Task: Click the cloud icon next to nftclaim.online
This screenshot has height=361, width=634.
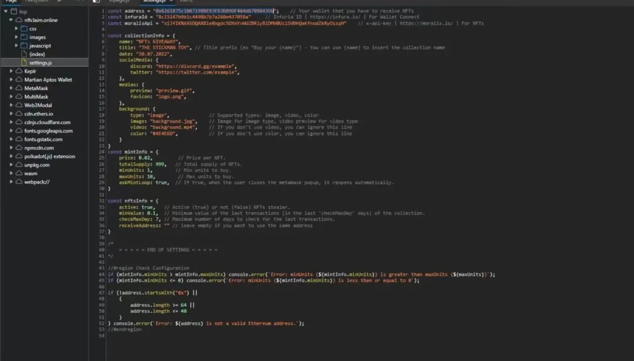Action: click(19, 20)
